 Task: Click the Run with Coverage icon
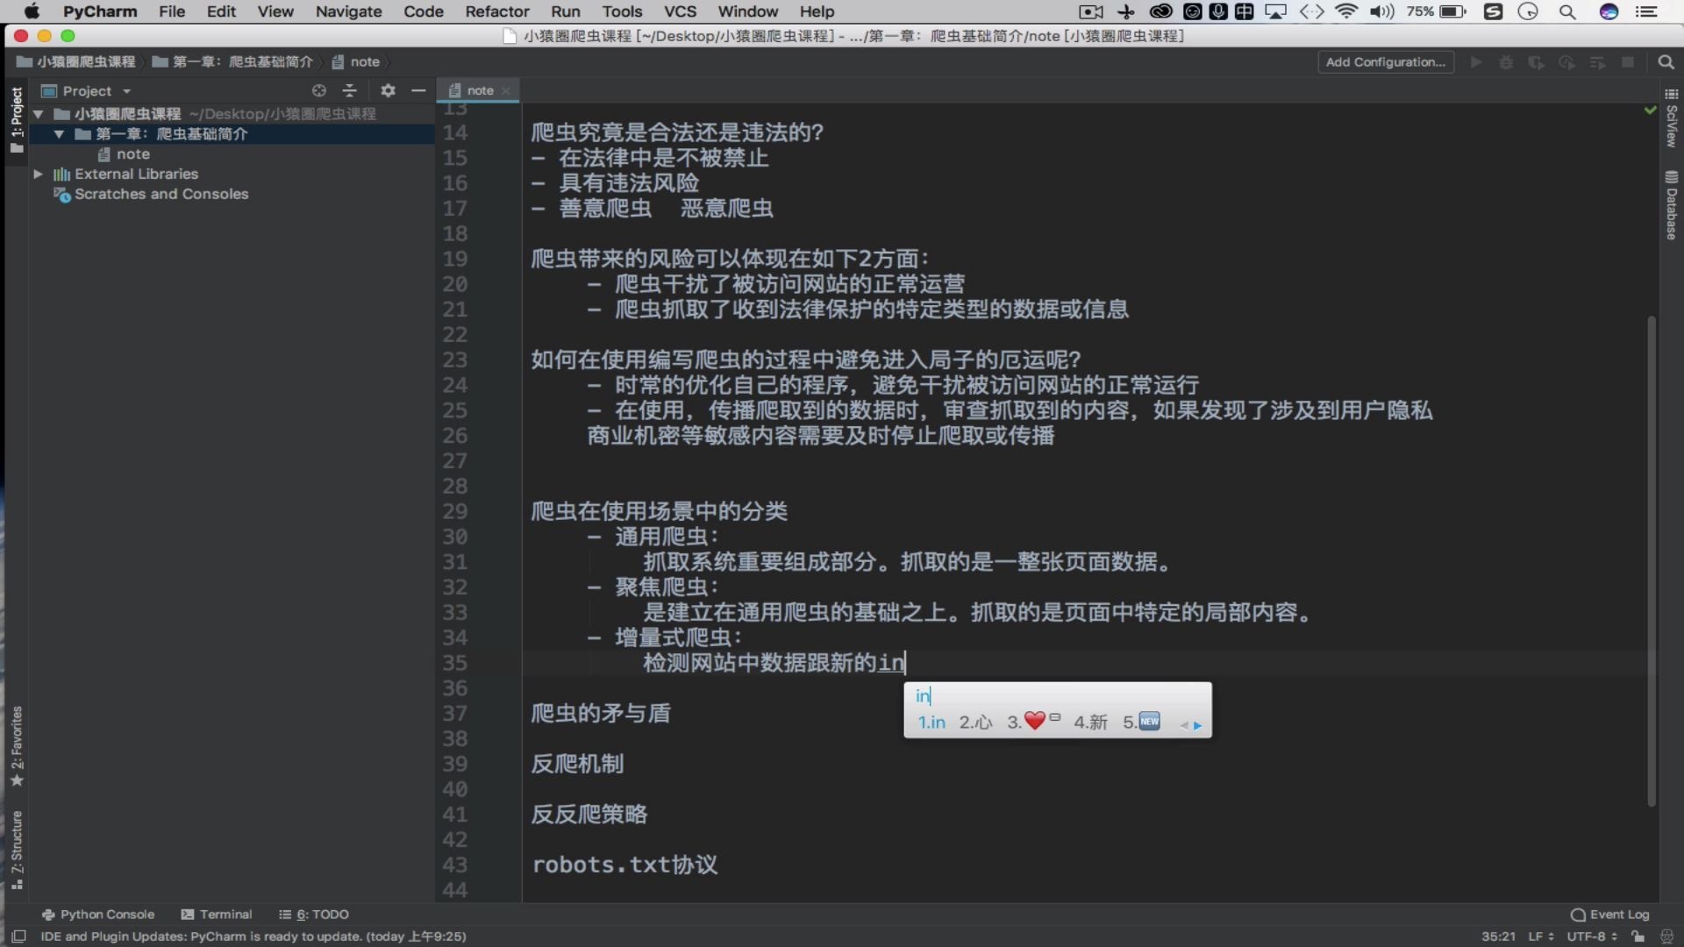click(x=1536, y=62)
